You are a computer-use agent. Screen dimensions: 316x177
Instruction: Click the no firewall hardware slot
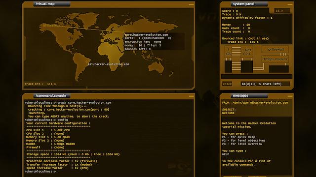tap(275, 49)
